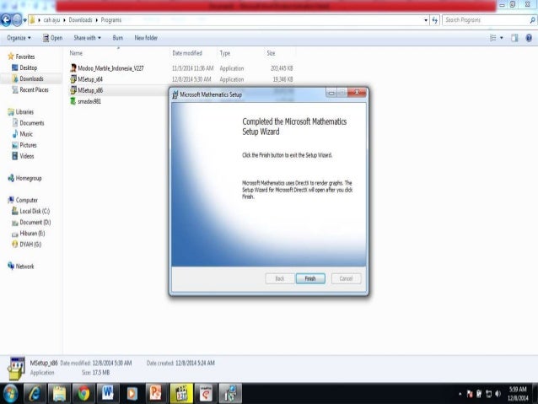Screen dimensions: 538x404
Task: Click the MSetup_x86 icon in details pane
Action: coord(16,368)
